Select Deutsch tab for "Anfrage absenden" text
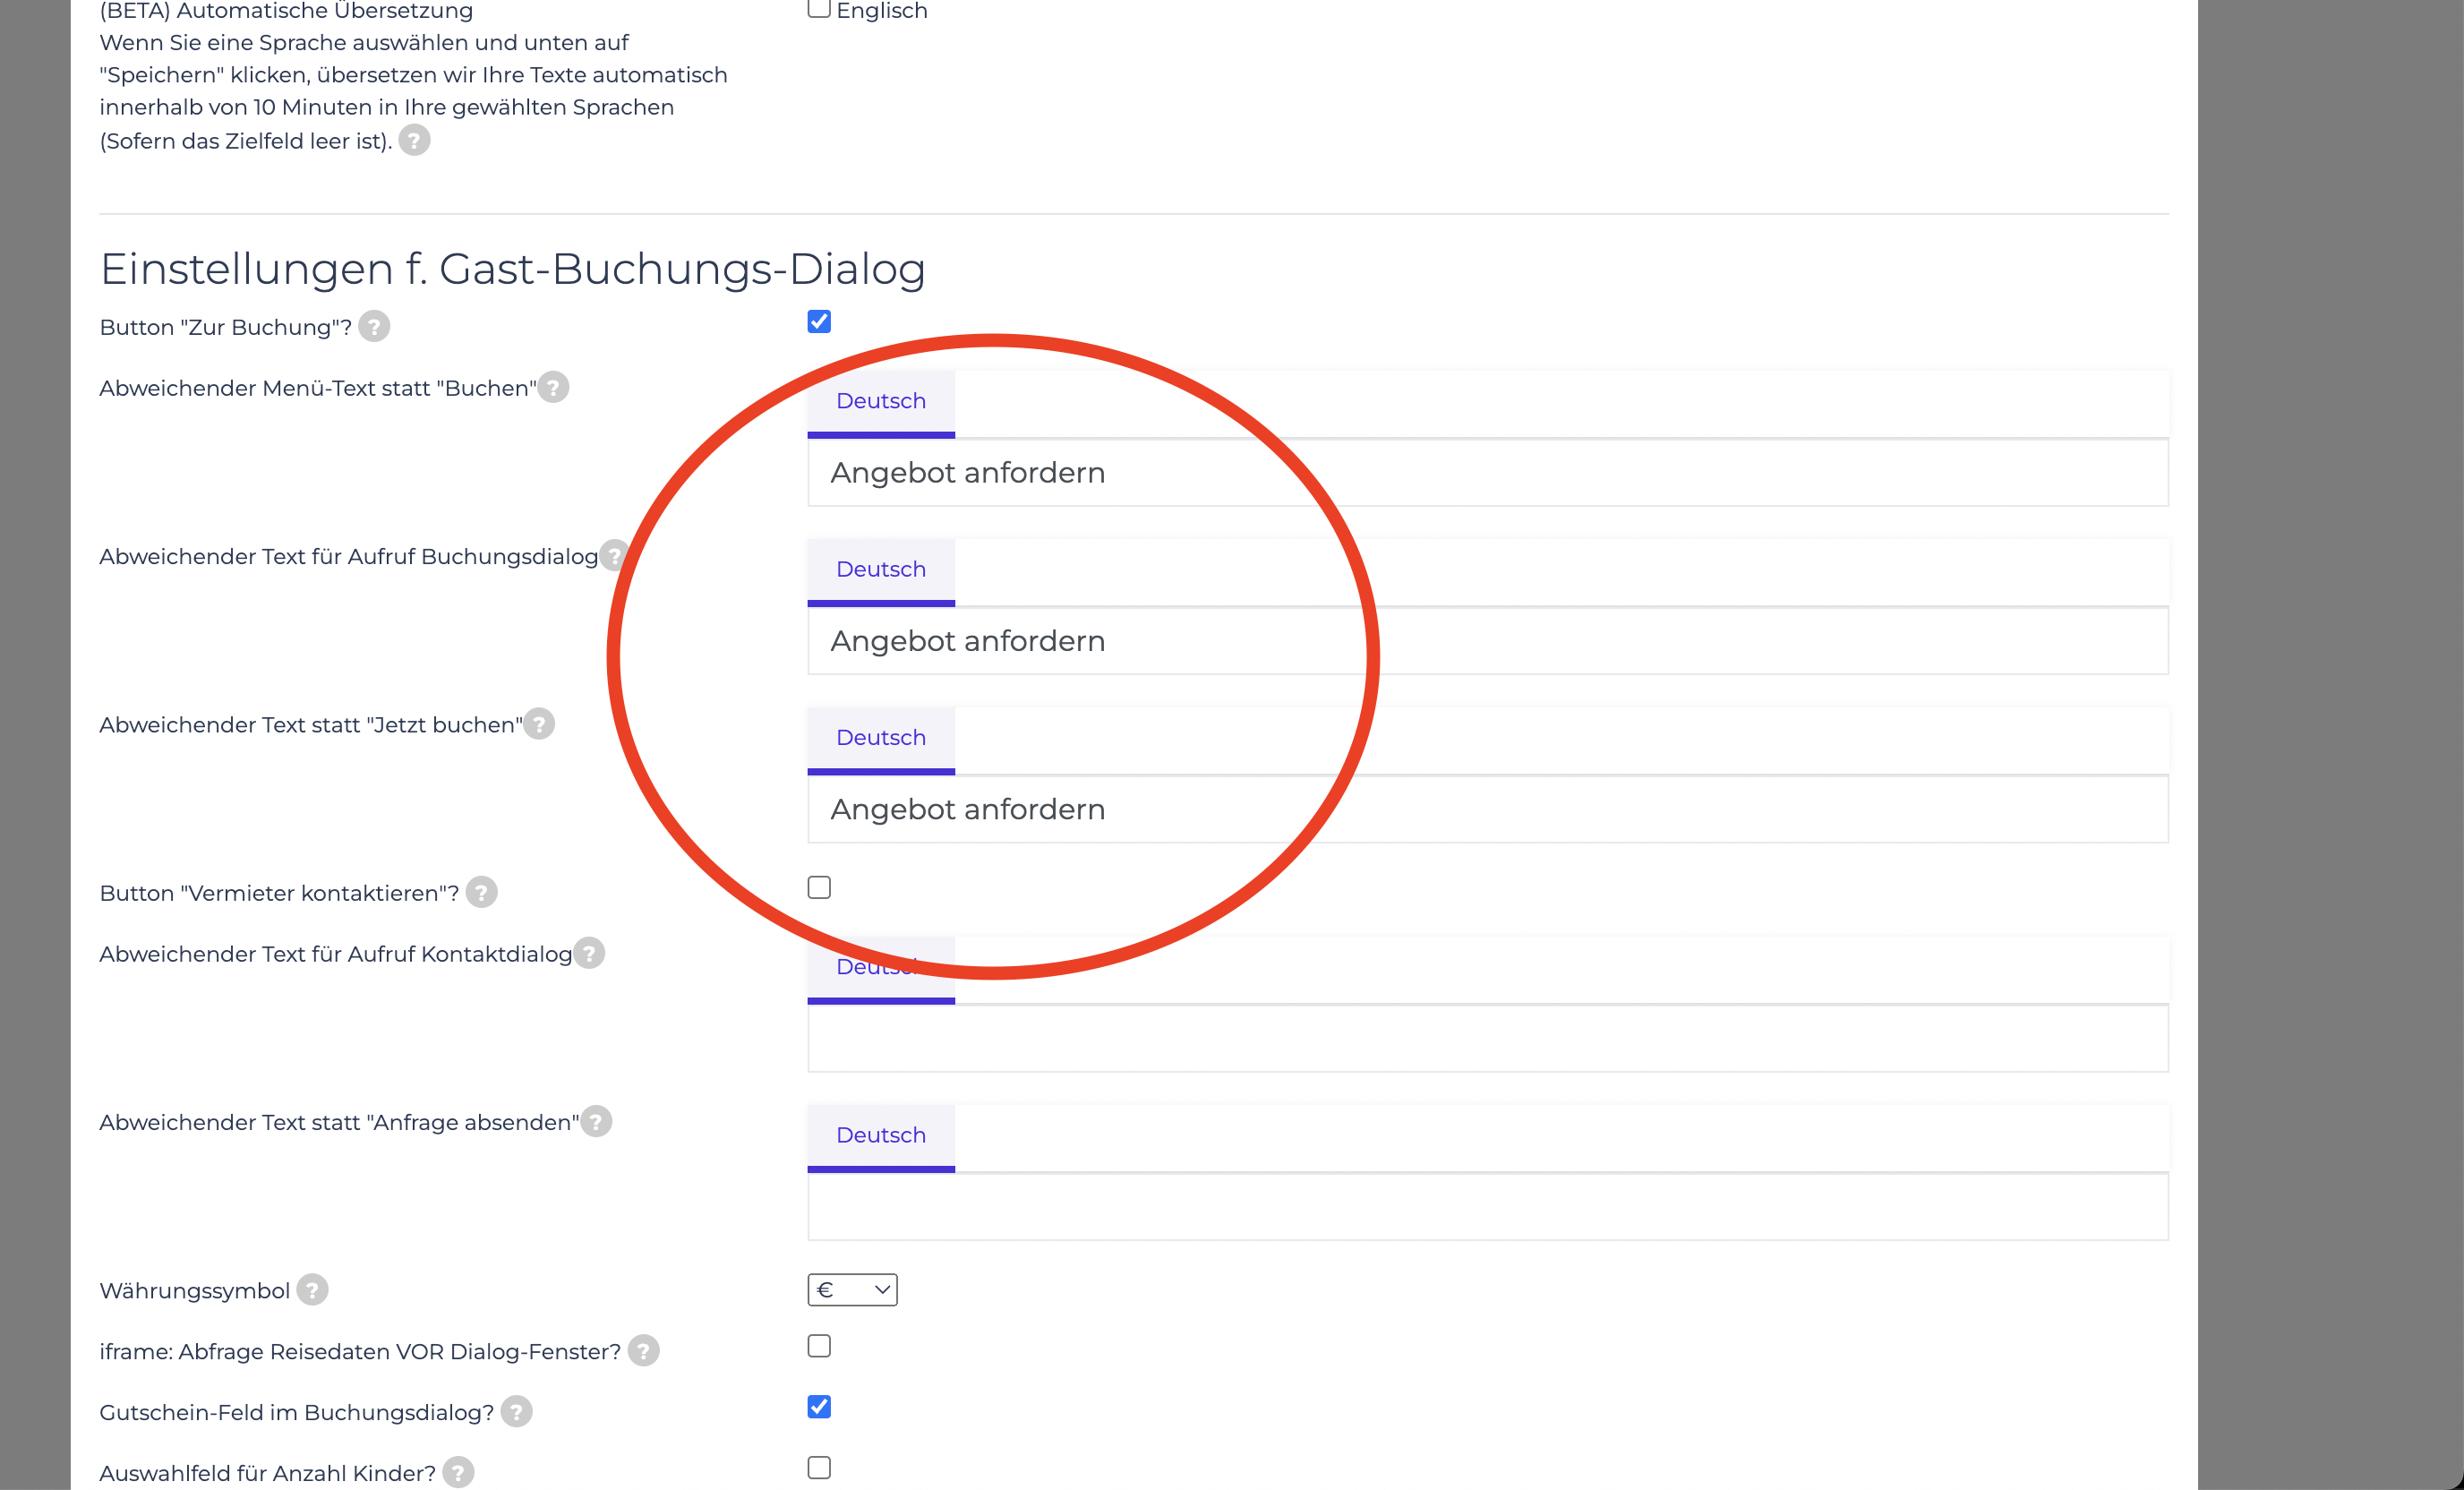 [881, 1136]
